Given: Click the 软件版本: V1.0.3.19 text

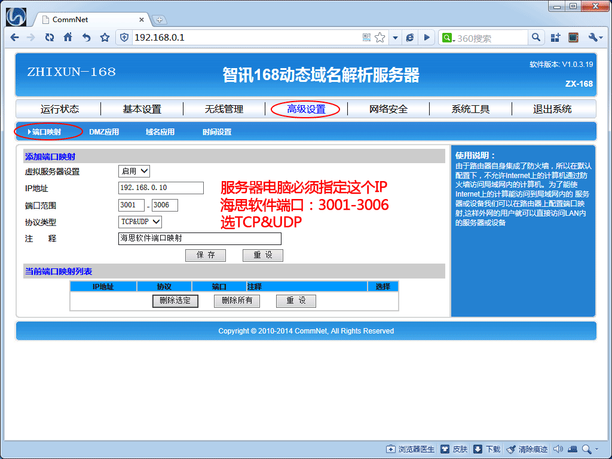Looking at the screenshot, I should (x=561, y=65).
